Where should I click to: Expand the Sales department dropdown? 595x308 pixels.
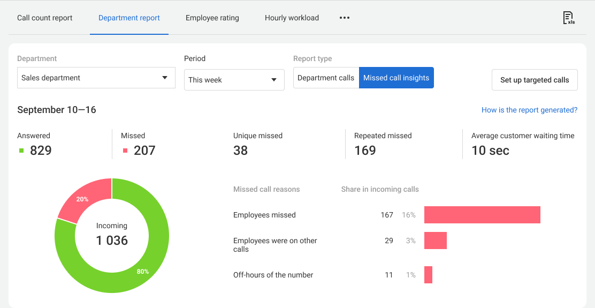tap(96, 78)
